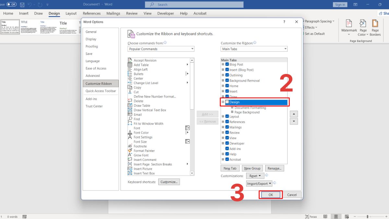The width and height of the screenshot is (389, 219).
Task: Open the Reset customizations dropdown
Action: (255, 176)
